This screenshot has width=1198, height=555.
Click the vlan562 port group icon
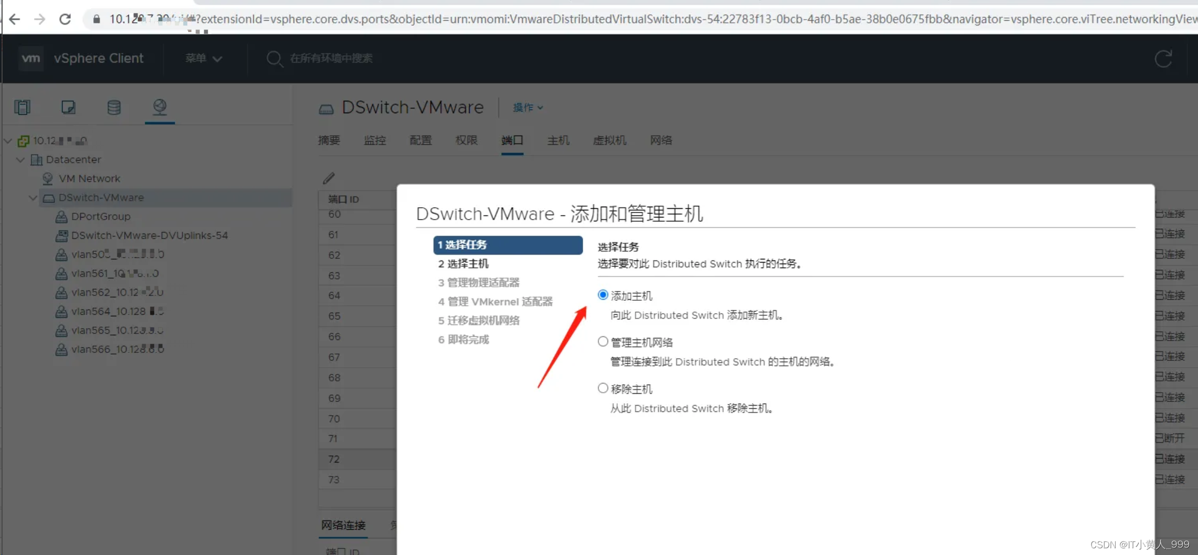[62, 292]
